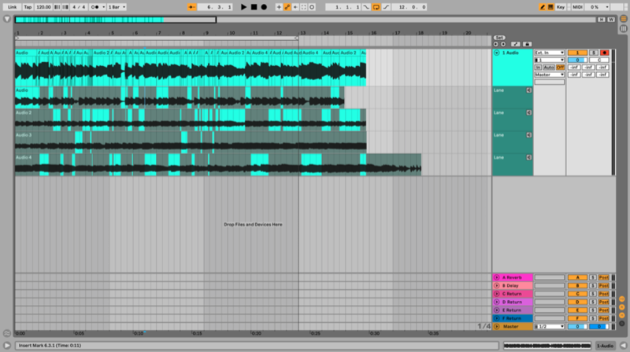The image size is (630, 352).
Task: Click the Arrangement Record button
Action: pyautogui.click(x=264, y=7)
